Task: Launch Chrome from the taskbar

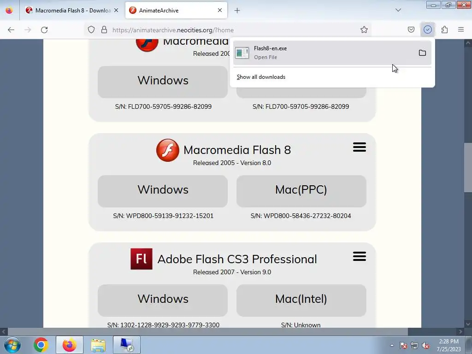Action: [41, 345]
